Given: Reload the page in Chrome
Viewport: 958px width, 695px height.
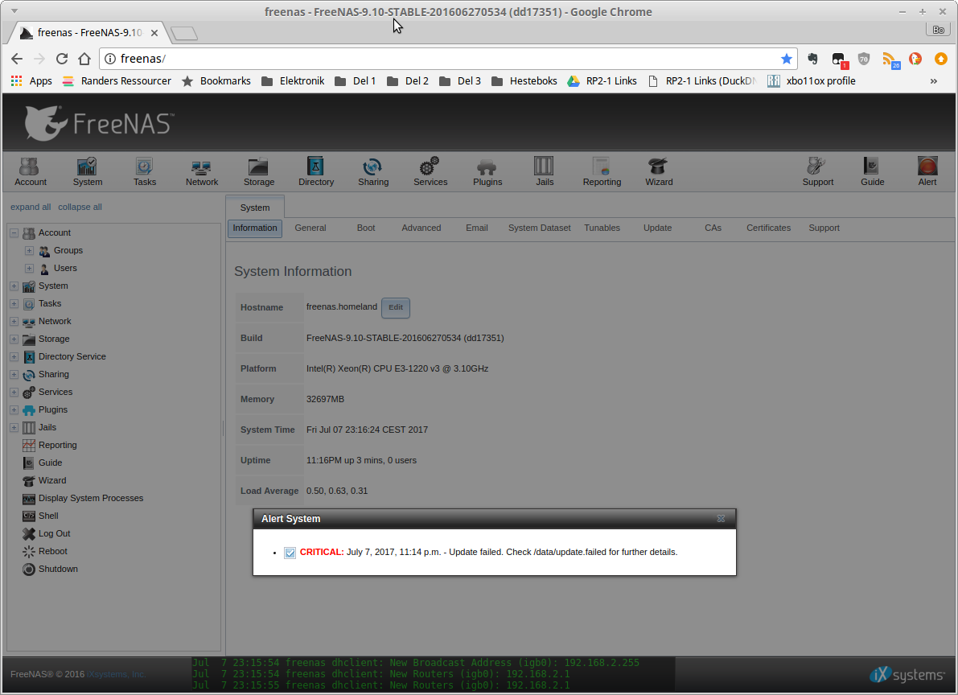Looking at the screenshot, I should coord(62,59).
